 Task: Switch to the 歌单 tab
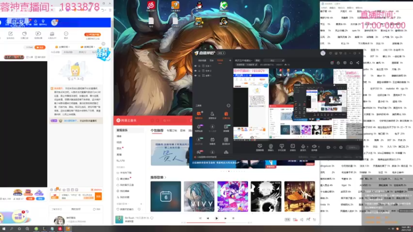tap(183, 130)
